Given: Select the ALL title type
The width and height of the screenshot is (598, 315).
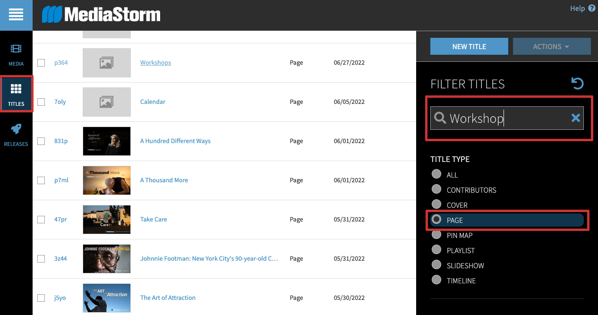Looking at the screenshot, I should (437, 174).
